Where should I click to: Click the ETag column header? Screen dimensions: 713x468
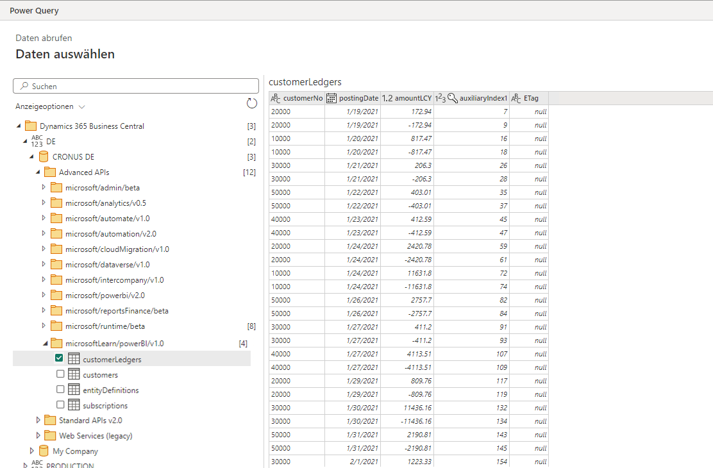click(529, 98)
